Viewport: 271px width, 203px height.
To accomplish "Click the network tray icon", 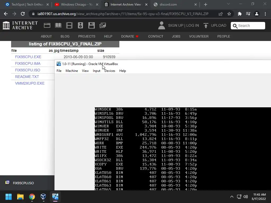I will (x=239, y=197).
